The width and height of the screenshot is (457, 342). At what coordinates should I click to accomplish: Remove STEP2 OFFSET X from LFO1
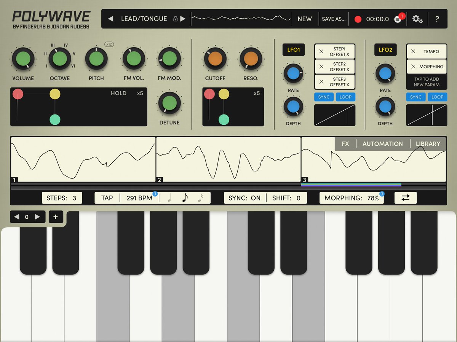tap(321, 67)
